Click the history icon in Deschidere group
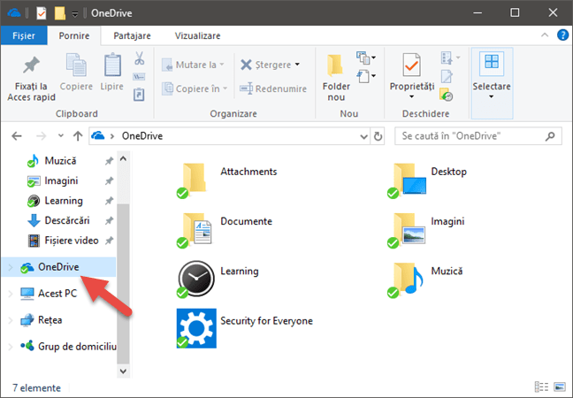The height and width of the screenshot is (398, 573). click(x=447, y=95)
